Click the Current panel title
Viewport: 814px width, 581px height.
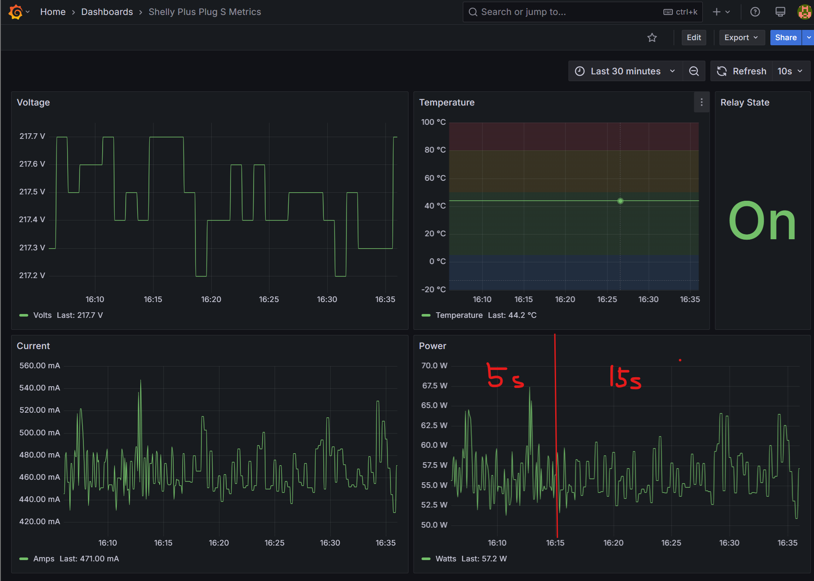click(33, 346)
